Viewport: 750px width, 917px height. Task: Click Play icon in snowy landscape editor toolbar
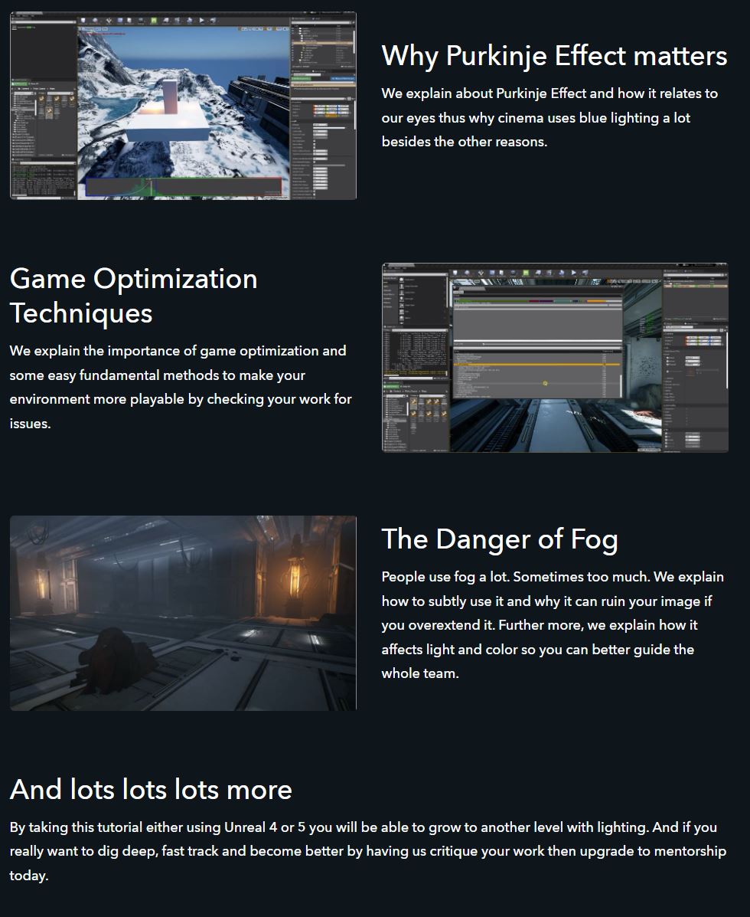pos(202,21)
